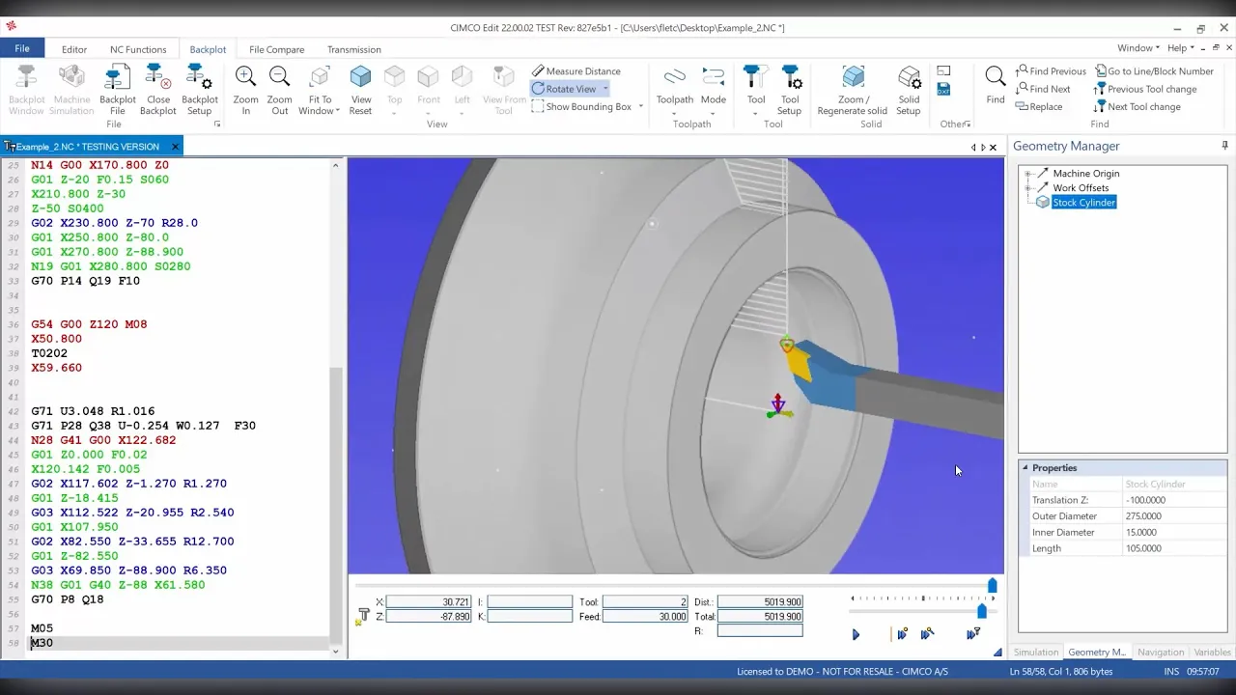Click Find Next
This screenshot has width=1236, height=695.
(x=1043, y=89)
